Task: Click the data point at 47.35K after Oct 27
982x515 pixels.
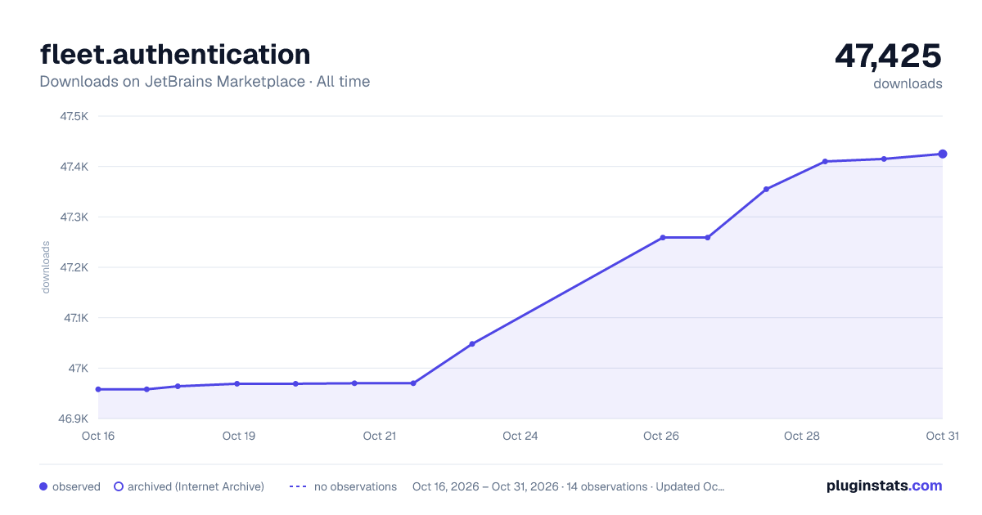Action: click(x=767, y=189)
